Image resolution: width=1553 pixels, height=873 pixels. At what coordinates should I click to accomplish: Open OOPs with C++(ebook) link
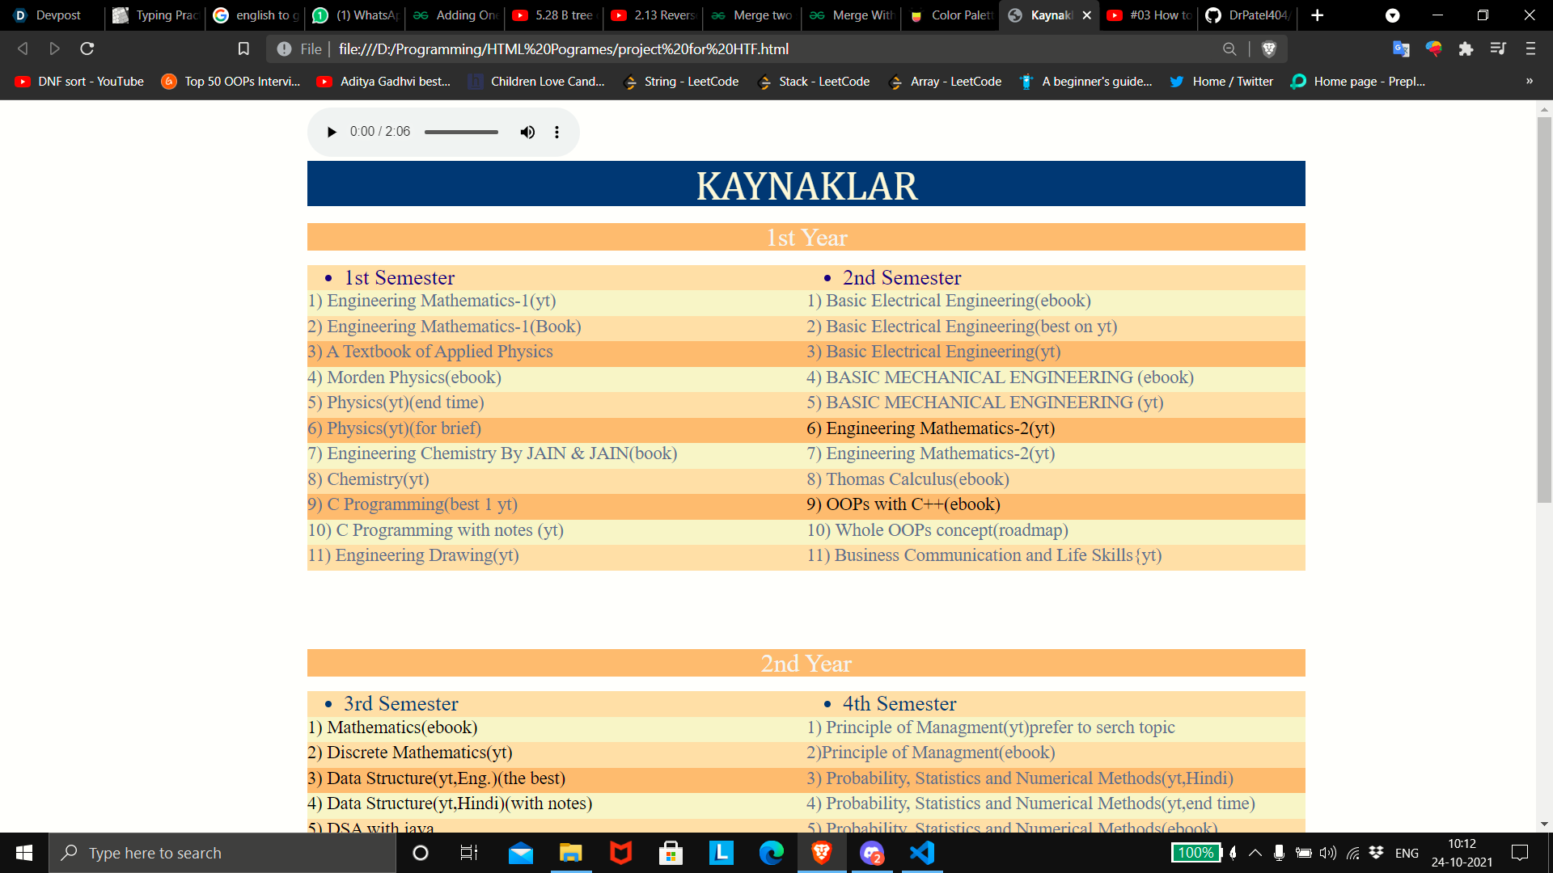click(912, 504)
